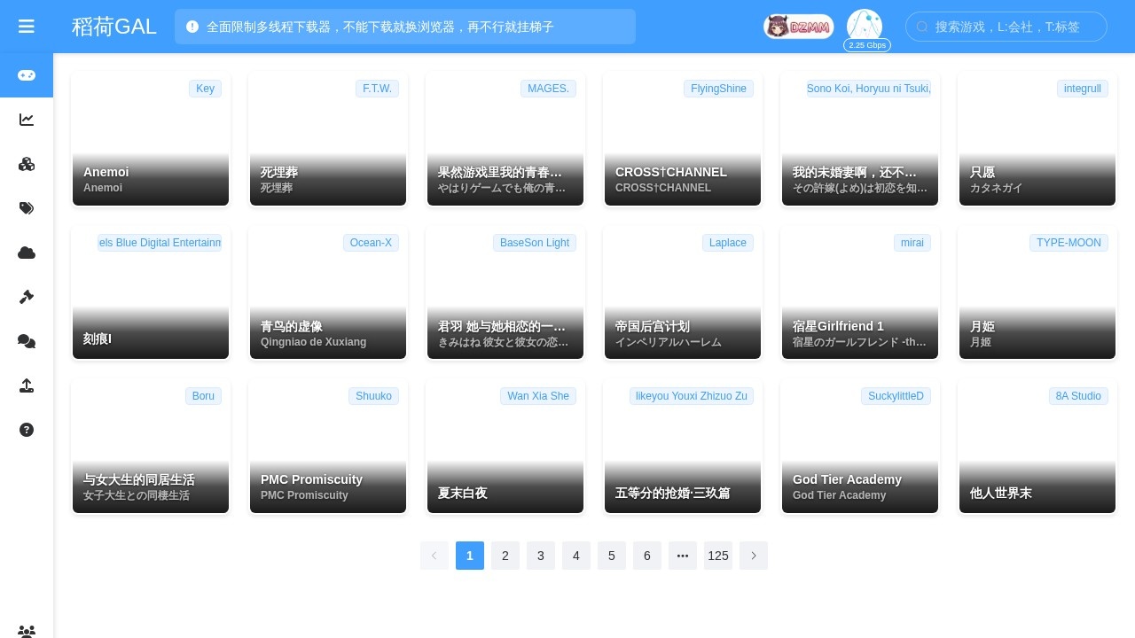Viewport: 1135px width, 638px height.
Task: Click the F.T.W. company tag
Action: tap(378, 89)
